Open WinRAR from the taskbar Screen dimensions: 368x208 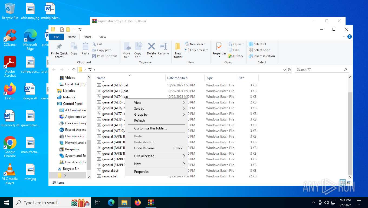pyautogui.click(x=151, y=203)
